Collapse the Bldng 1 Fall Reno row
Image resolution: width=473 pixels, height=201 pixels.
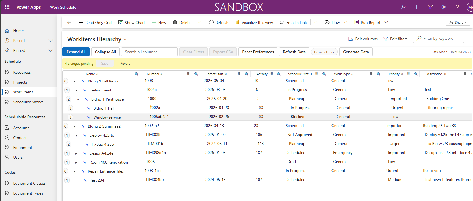(75, 81)
